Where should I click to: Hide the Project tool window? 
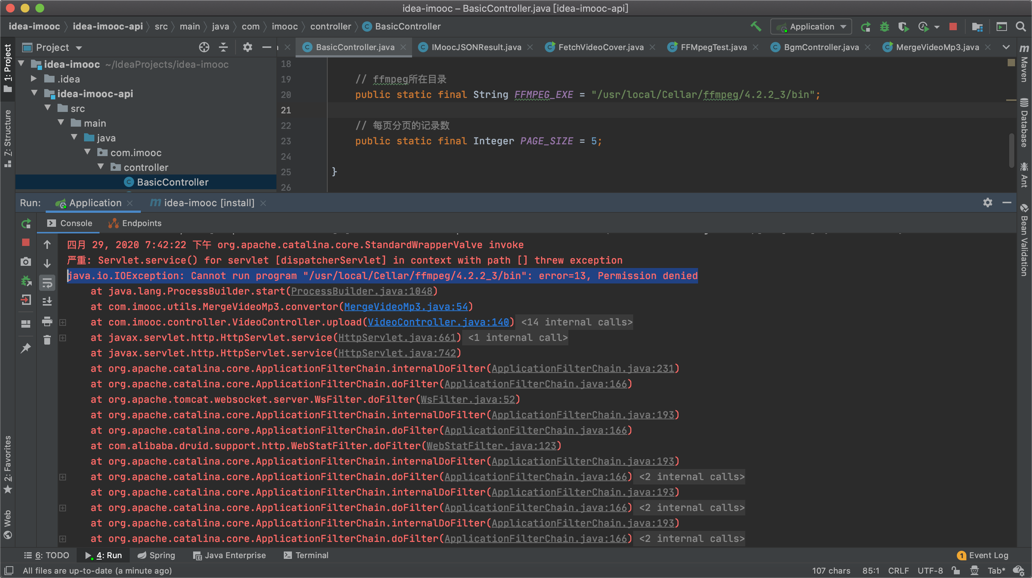(267, 47)
